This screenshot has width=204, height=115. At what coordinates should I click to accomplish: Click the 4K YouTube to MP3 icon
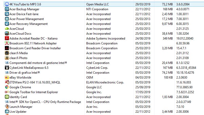[x=7, y=4]
